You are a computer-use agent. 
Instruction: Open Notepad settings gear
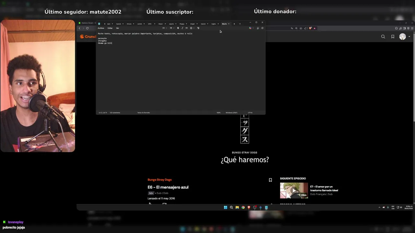click(262, 28)
